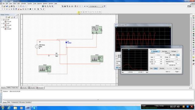Select the ground symbol on schematic
This screenshot has width=195, height=110.
49,56
